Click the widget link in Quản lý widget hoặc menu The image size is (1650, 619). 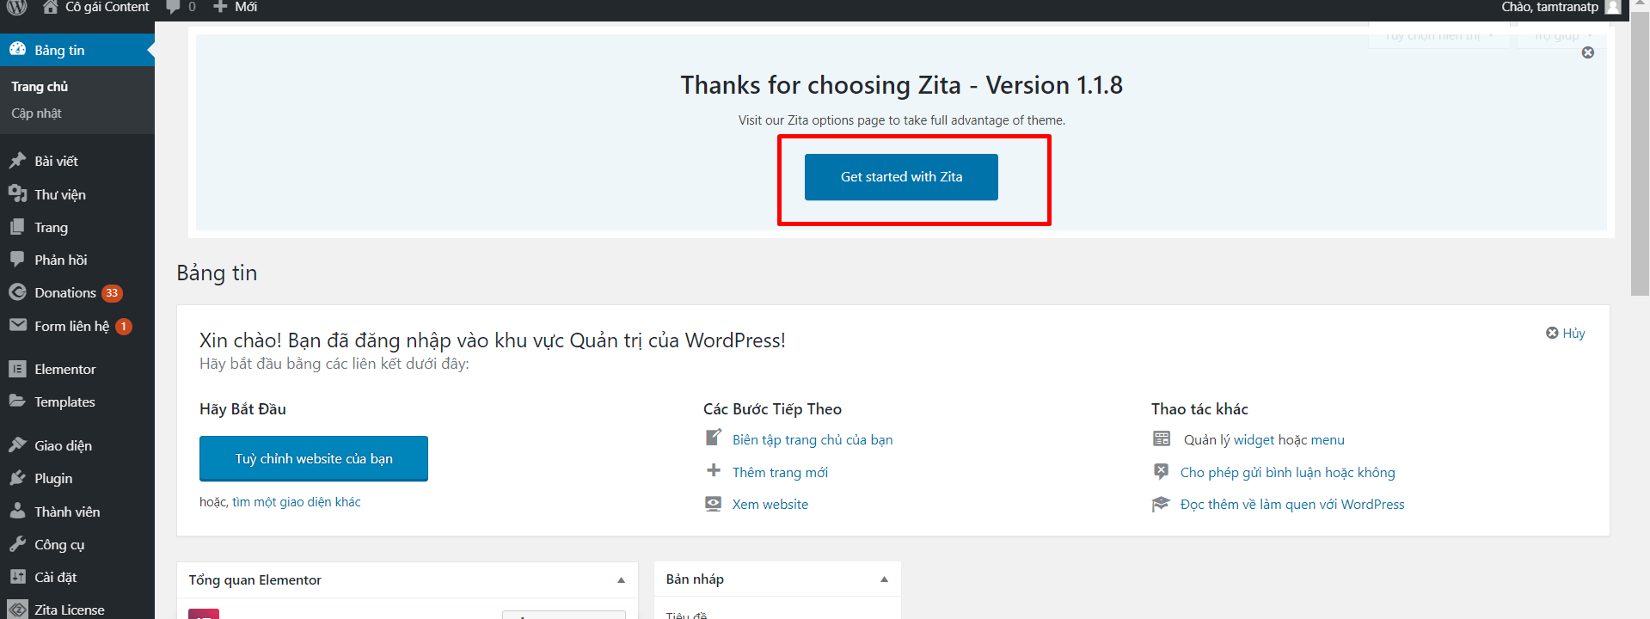tap(1254, 440)
